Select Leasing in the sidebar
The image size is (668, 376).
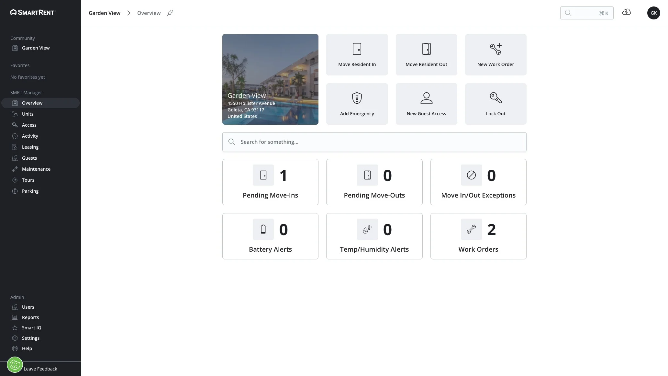point(40,147)
